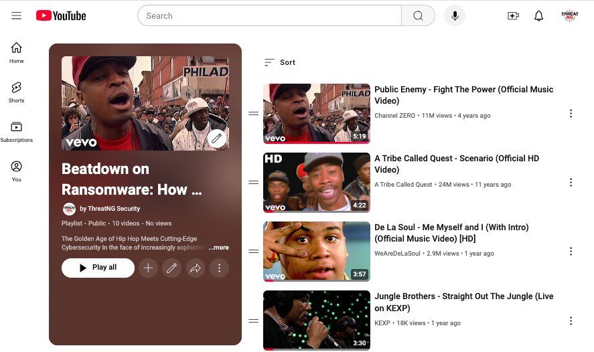Expand description with ...more
Image resolution: width=594 pixels, height=352 pixels.
click(218, 247)
